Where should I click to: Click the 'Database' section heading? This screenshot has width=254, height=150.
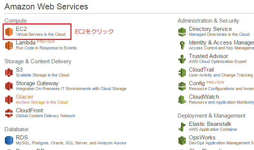pos(17,129)
